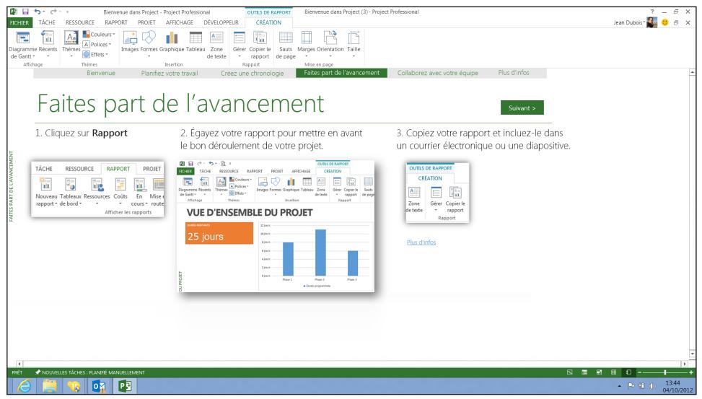Open the Thèmes gallery
702x399 pixels.
pyautogui.click(x=71, y=45)
